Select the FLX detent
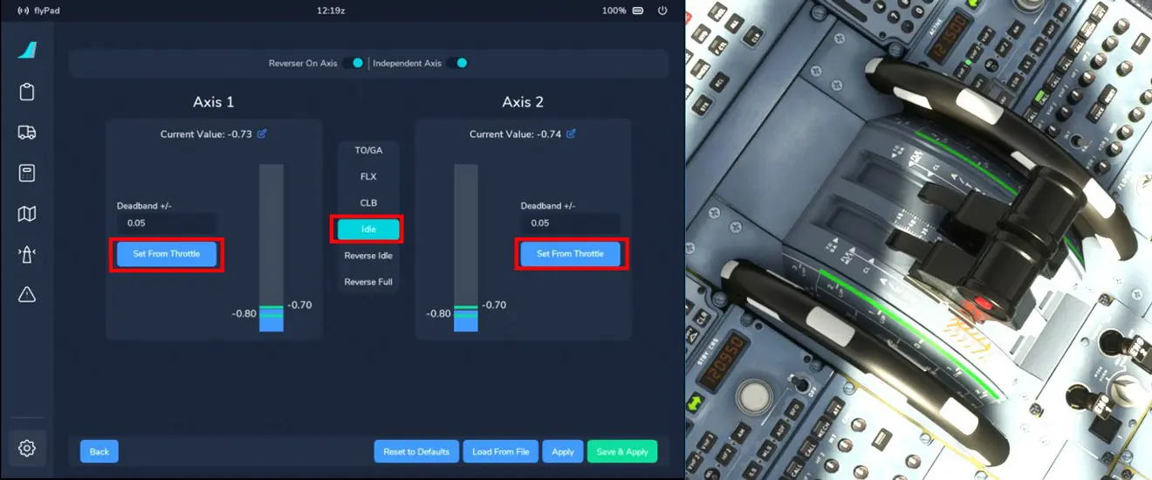The width and height of the screenshot is (1152, 480). click(x=368, y=176)
